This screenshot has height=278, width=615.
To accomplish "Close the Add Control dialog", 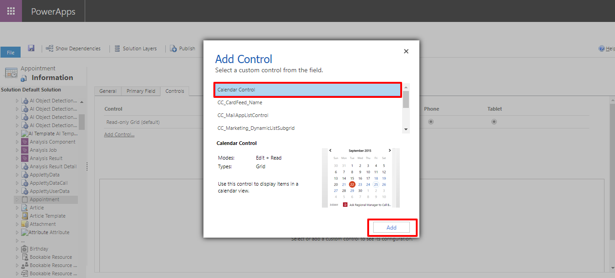I will (406, 52).
